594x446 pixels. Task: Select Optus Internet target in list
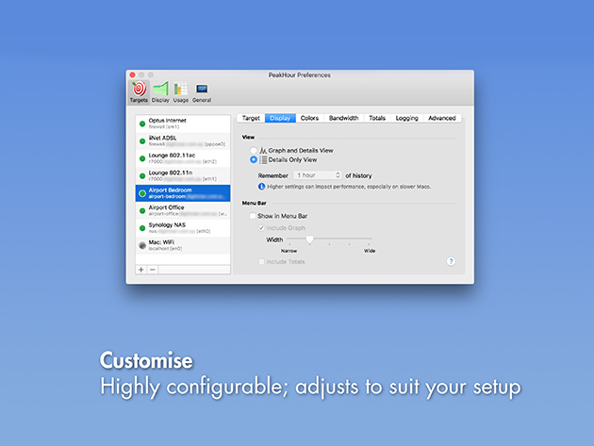pyautogui.click(x=181, y=124)
